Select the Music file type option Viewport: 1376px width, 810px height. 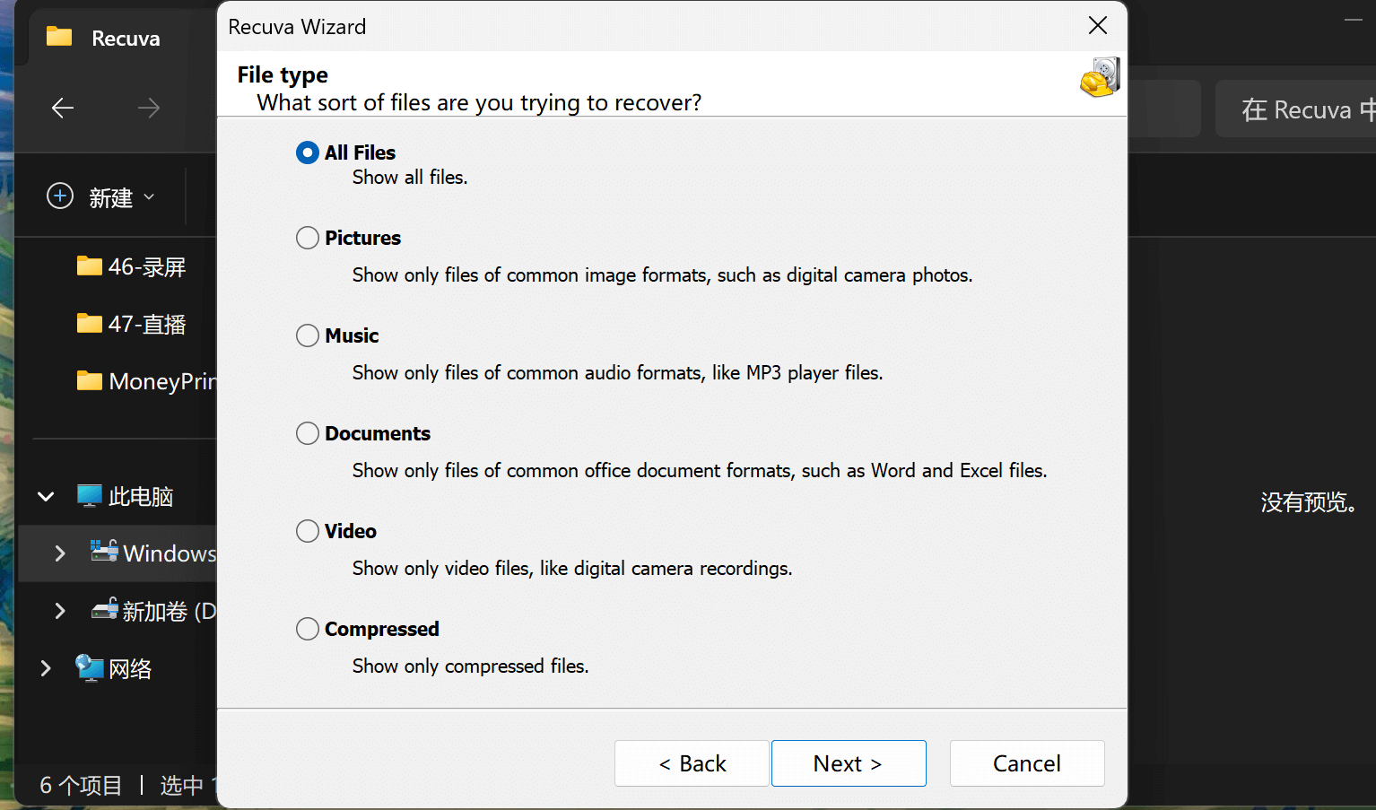(x=308, y=335)
